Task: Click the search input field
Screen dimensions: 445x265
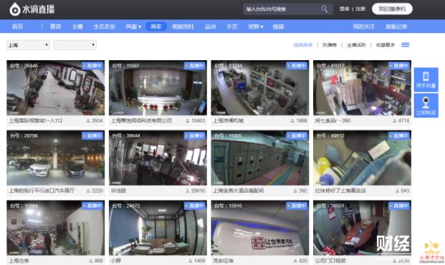Action: tap(282, 9)
